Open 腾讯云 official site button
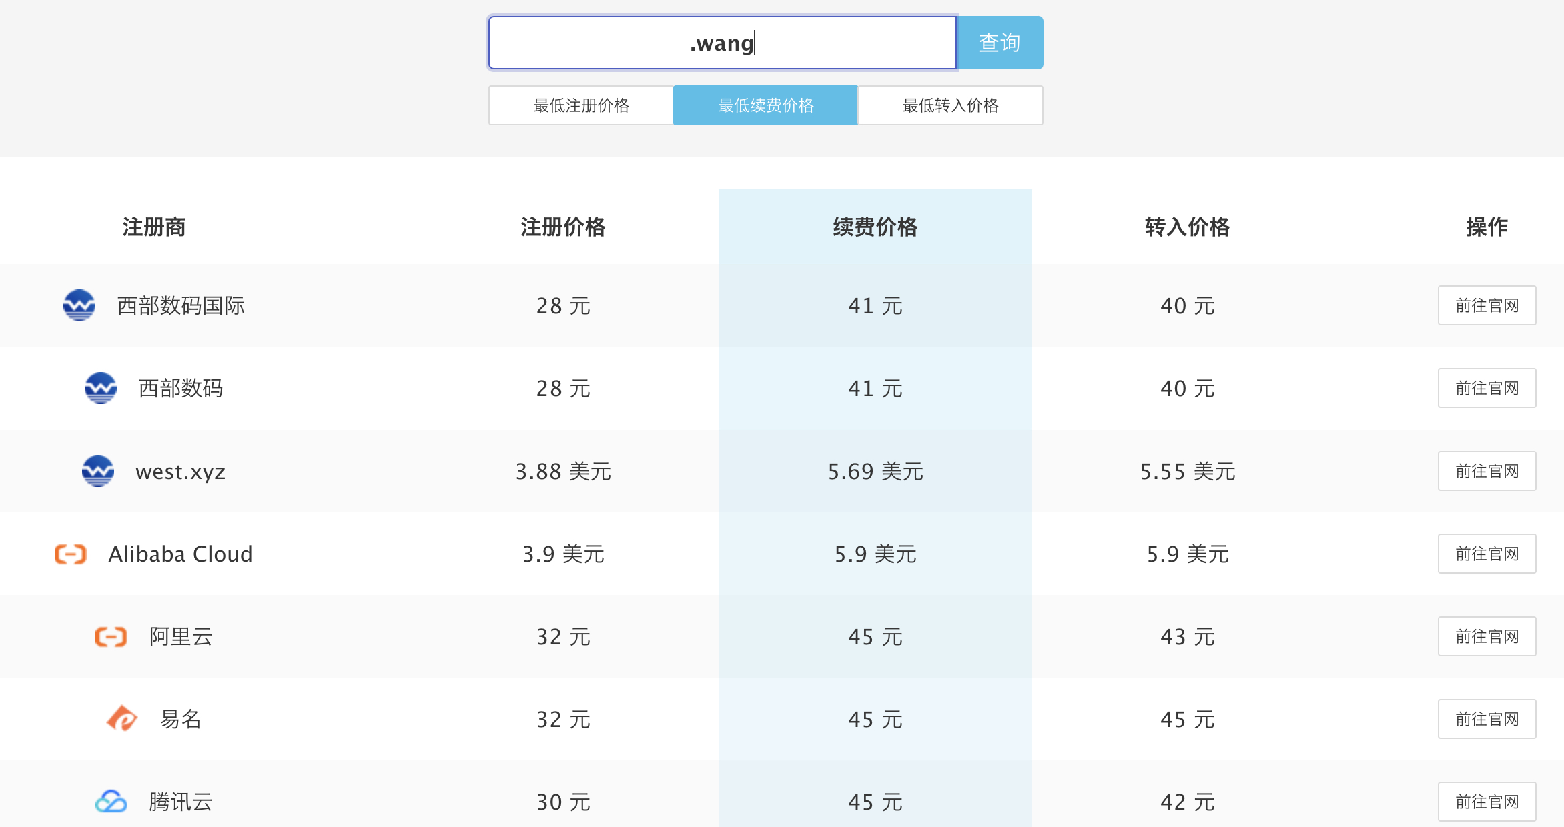 [x=1487, y=801]
